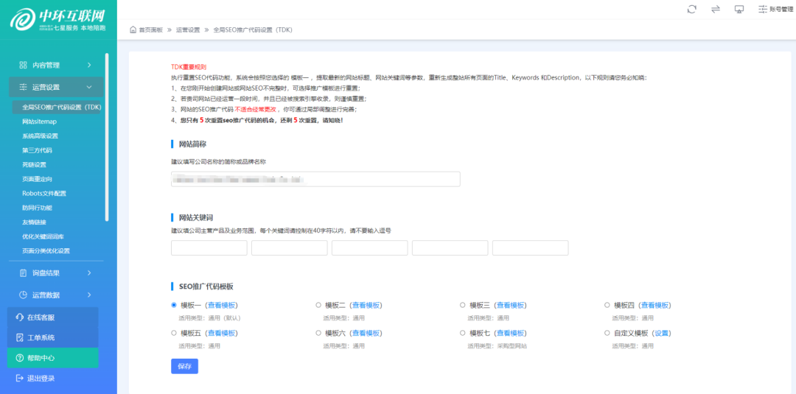Click the swap arrows icon in top bar

[715, 9]
